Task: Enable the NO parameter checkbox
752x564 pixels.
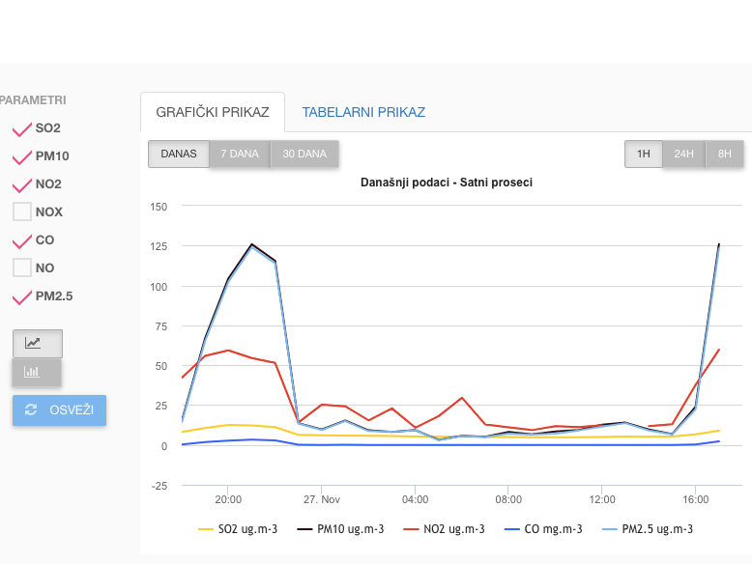Action: click(21, 268)
